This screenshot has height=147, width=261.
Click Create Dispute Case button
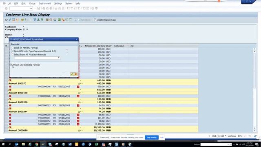(105, 20)
